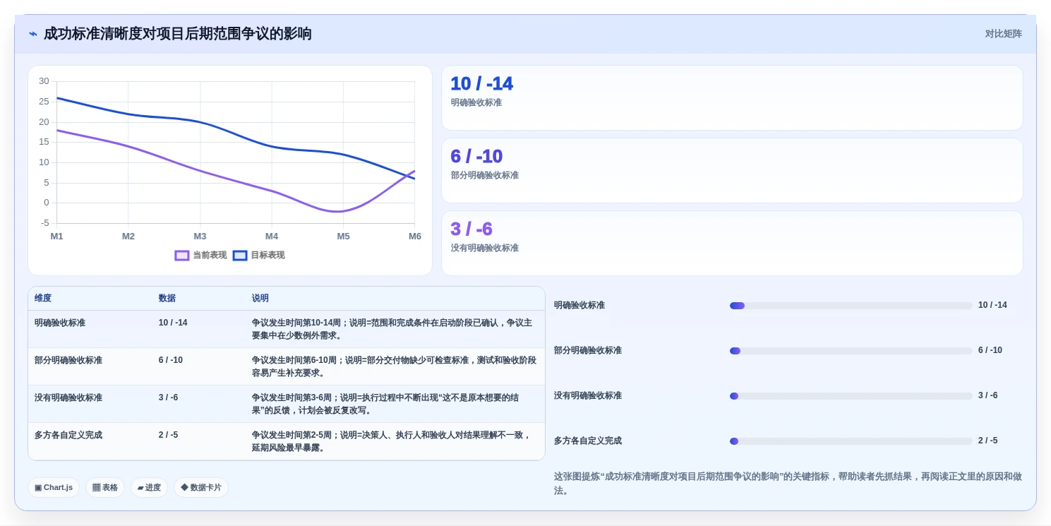The width and height of the screenshot is (1051, 526).
Task: Click the 明确验收标准 progress bar
Action: (x=851, y=306)
